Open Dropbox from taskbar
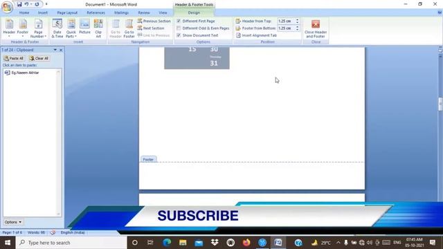 coord(215,243)
